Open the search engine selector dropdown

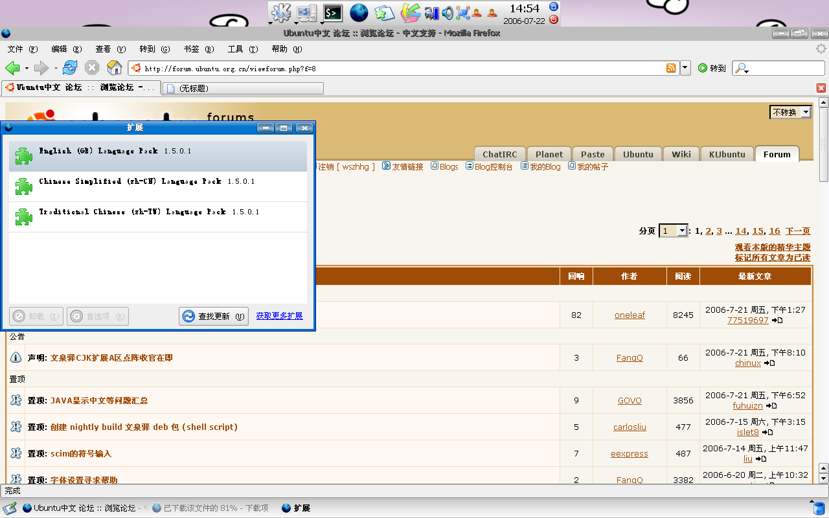742,69
